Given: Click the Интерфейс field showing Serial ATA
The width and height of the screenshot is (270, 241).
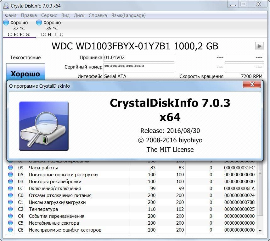Looking at the screenshot, I should point(139,76).
